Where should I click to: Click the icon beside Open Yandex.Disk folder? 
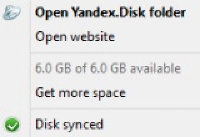point(12,13)
